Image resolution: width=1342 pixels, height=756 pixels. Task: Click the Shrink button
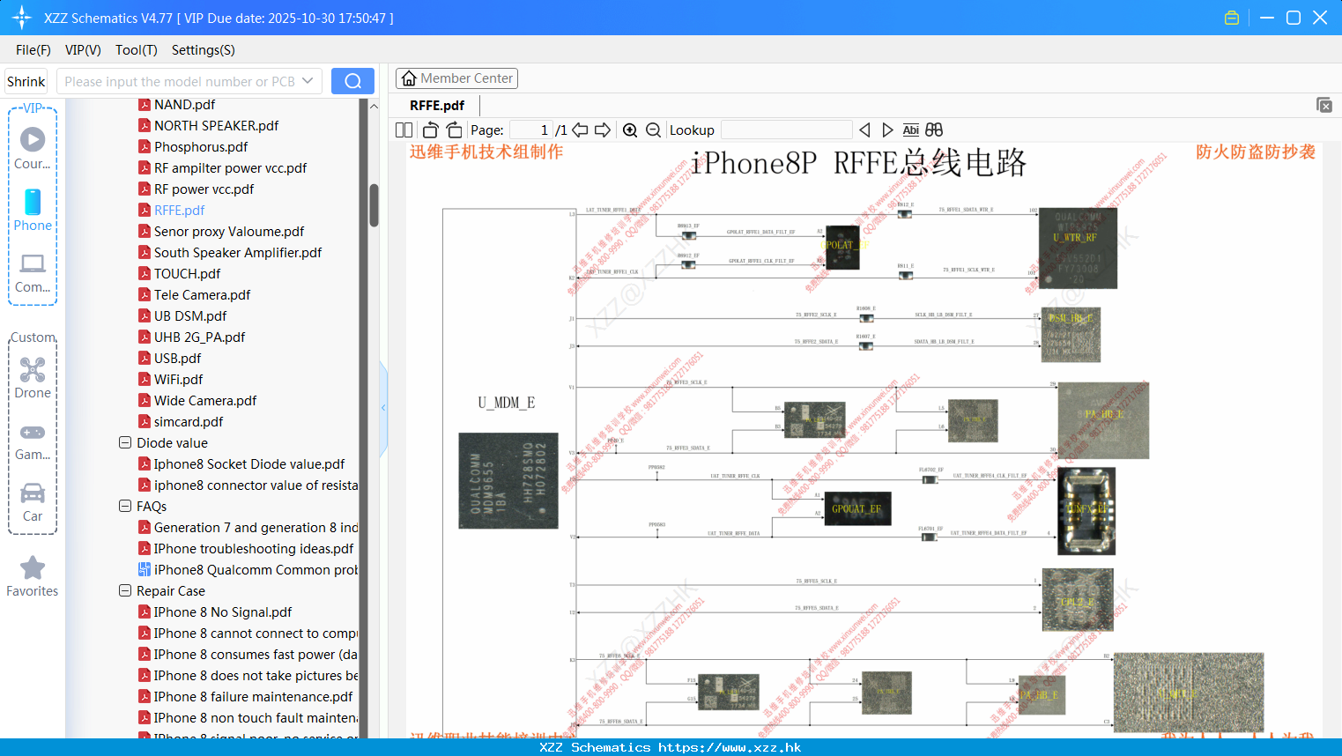[26, 81]
